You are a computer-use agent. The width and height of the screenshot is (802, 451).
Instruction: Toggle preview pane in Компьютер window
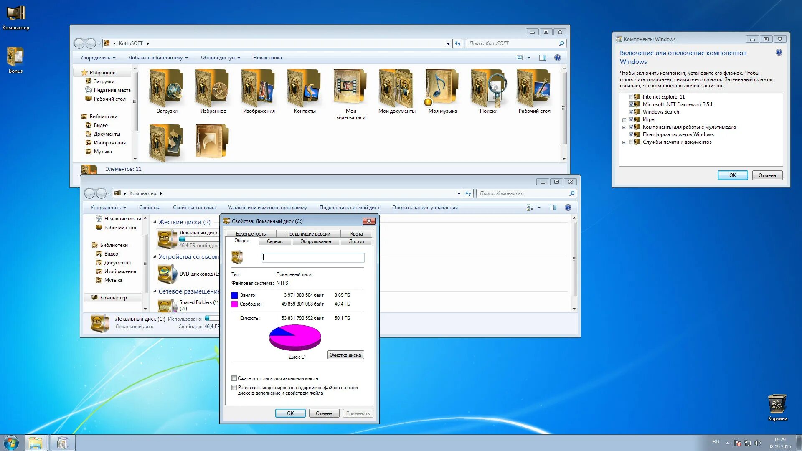point(553,208)
